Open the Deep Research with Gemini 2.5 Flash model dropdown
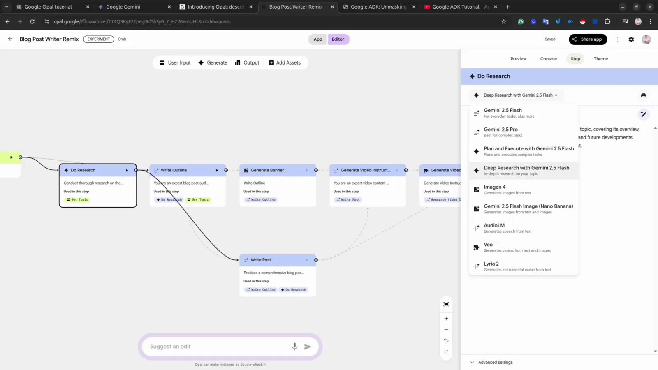 tap(516, 95)
